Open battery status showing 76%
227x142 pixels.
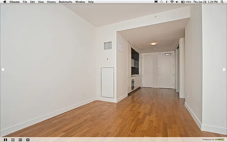[186, 2]
